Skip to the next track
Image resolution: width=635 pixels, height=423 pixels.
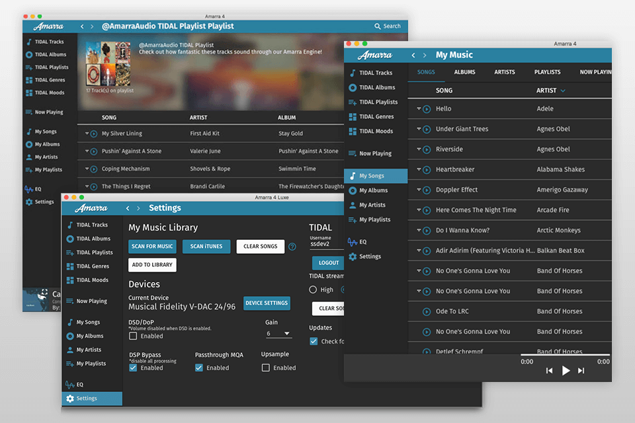(581, 370)
